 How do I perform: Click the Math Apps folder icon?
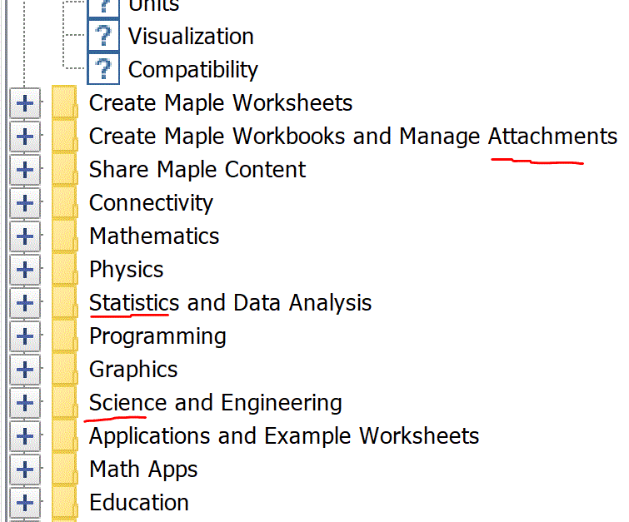pos(65,469)
